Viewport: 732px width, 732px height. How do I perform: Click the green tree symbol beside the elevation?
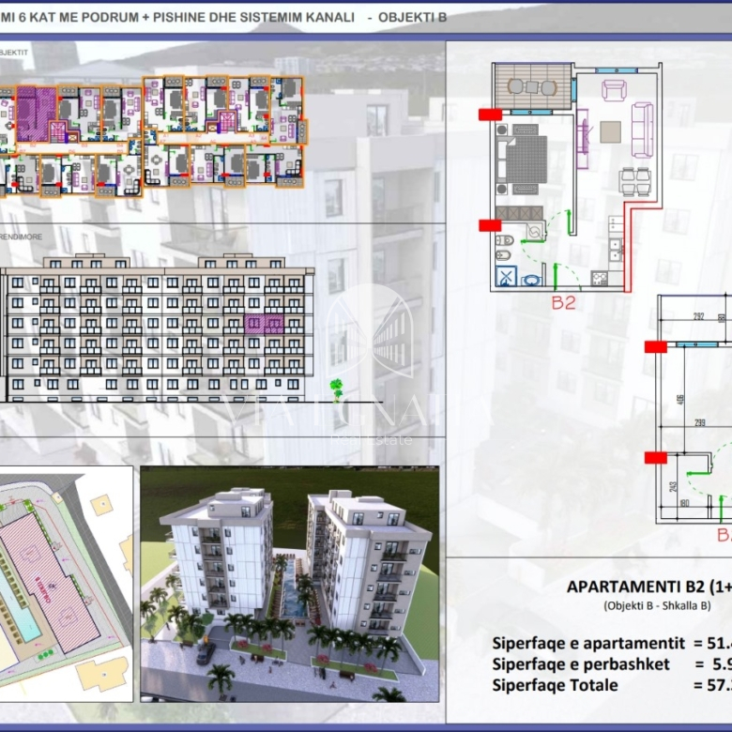(x=336, y=389)
